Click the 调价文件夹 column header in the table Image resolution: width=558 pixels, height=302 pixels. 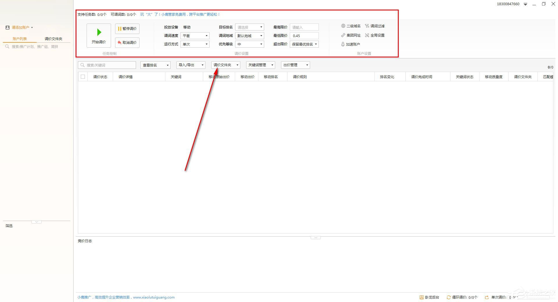pos(523,77)
